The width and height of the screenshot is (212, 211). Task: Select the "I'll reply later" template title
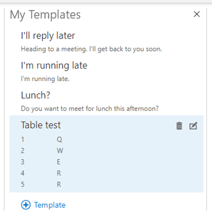pyautogui.click(x=48, y=36)
